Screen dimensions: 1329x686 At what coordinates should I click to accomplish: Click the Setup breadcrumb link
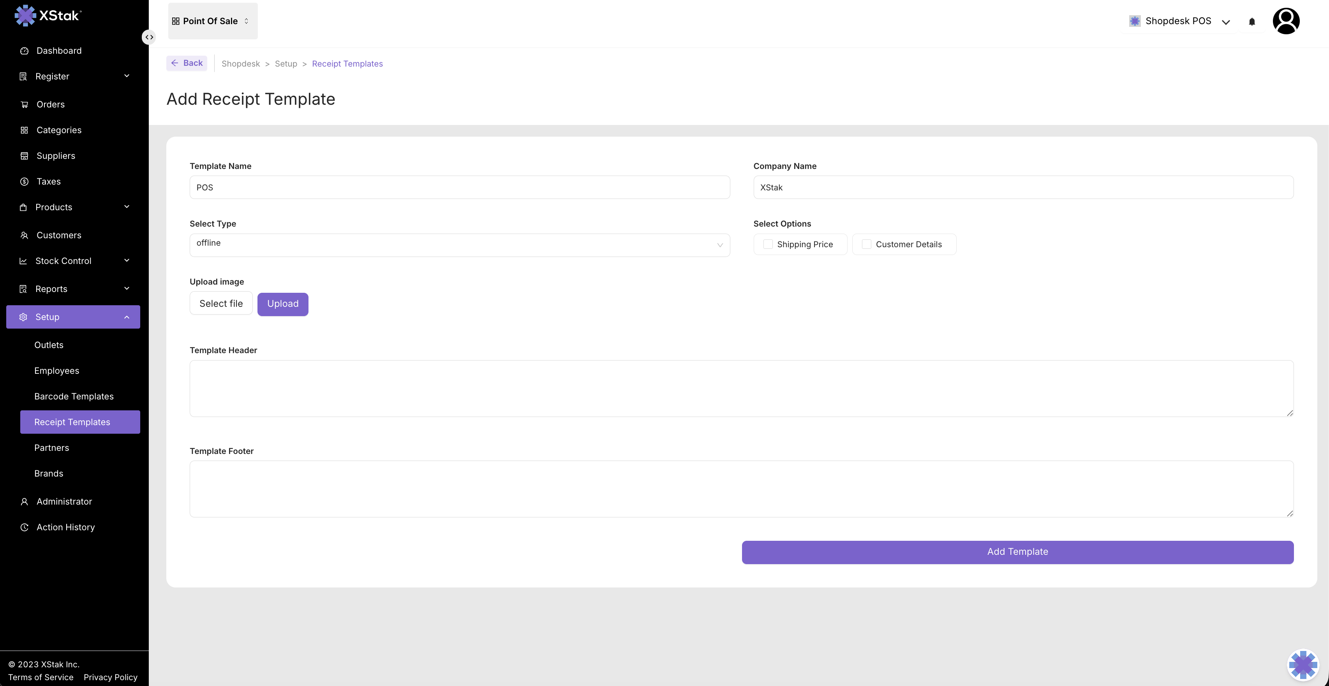286,63
